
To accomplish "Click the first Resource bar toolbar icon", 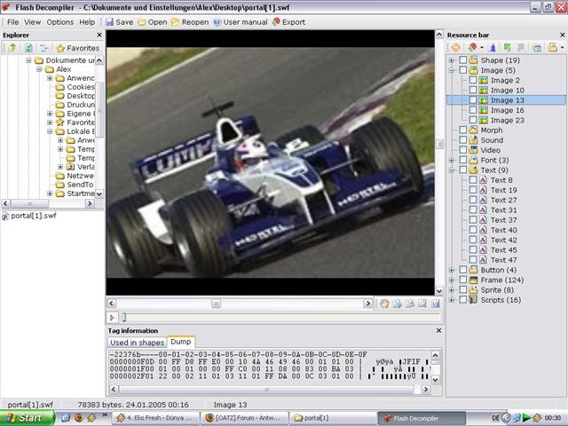I will [455, 47].
